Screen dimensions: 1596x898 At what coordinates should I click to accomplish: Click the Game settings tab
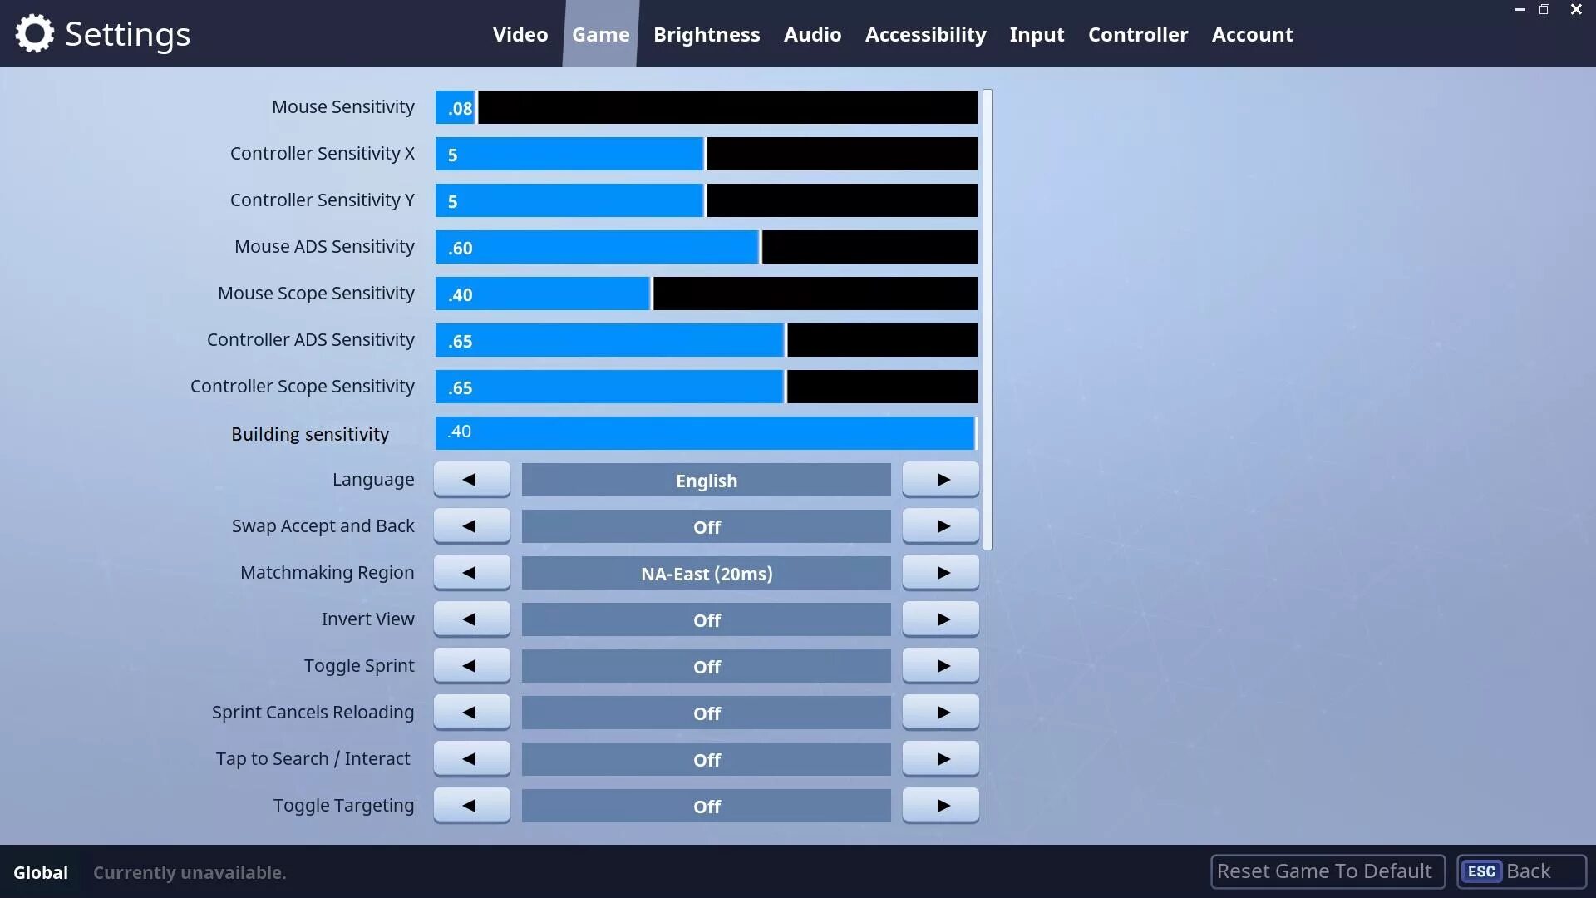pos(599,33)
